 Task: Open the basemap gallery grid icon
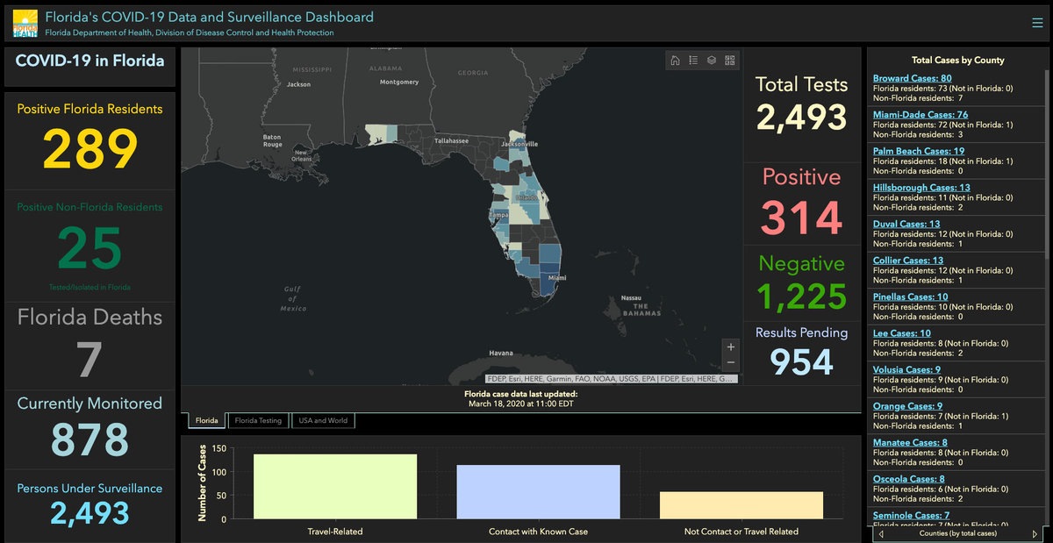click(730, 61)
